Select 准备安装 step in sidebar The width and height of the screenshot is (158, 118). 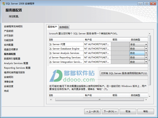9,82
